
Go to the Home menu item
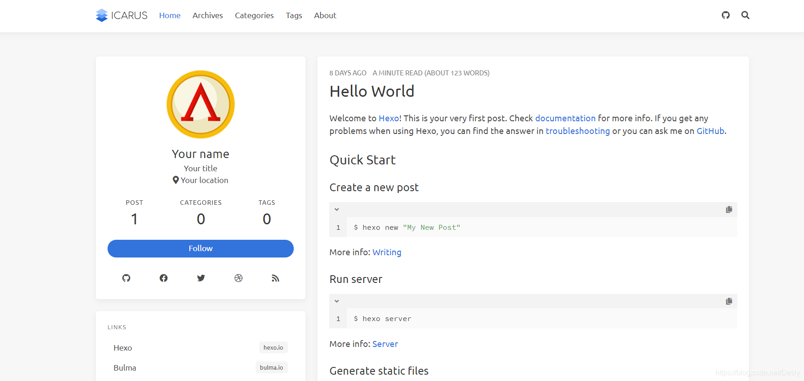(170, 15)
